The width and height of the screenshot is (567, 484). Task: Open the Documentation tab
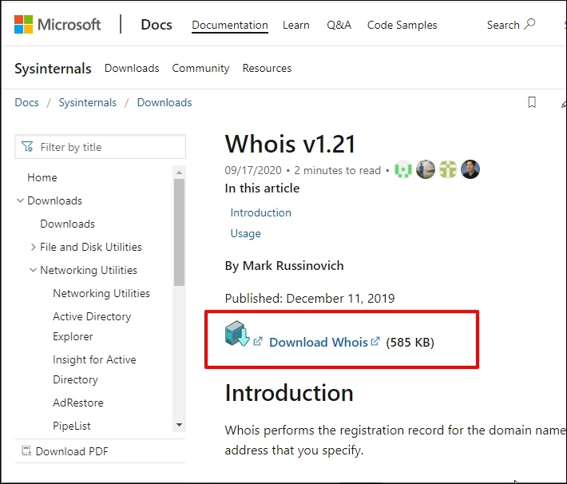[x=230, y=25]
